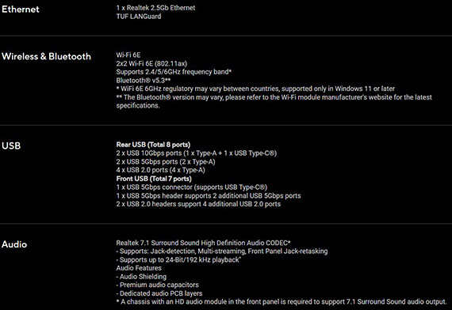Click the USB section heading
452x310 pixels.
click(11, 146)
